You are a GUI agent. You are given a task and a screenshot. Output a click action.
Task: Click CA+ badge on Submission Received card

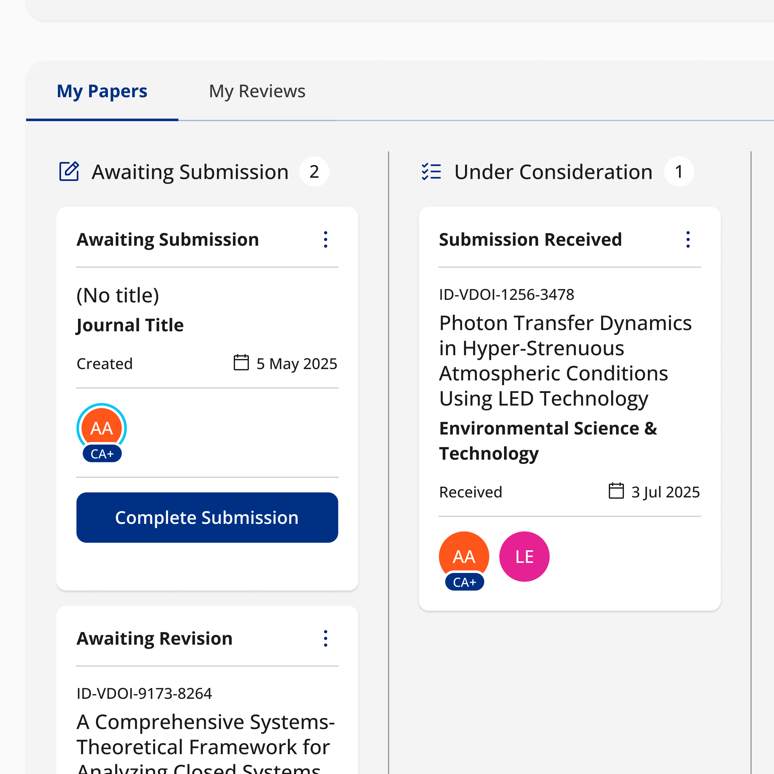pyautogui.click(x=464, y=582)
